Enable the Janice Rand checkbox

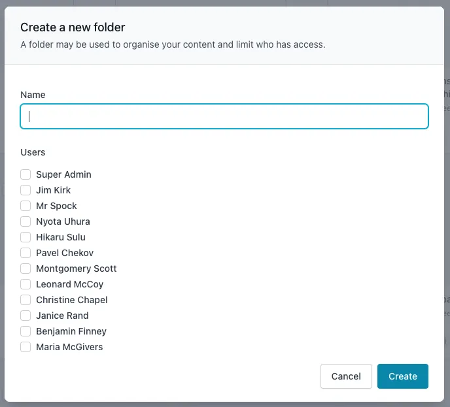tap(26, 316)
